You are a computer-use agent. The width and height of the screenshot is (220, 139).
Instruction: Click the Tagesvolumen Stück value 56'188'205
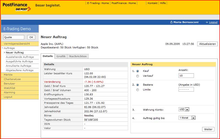(91, 120)
